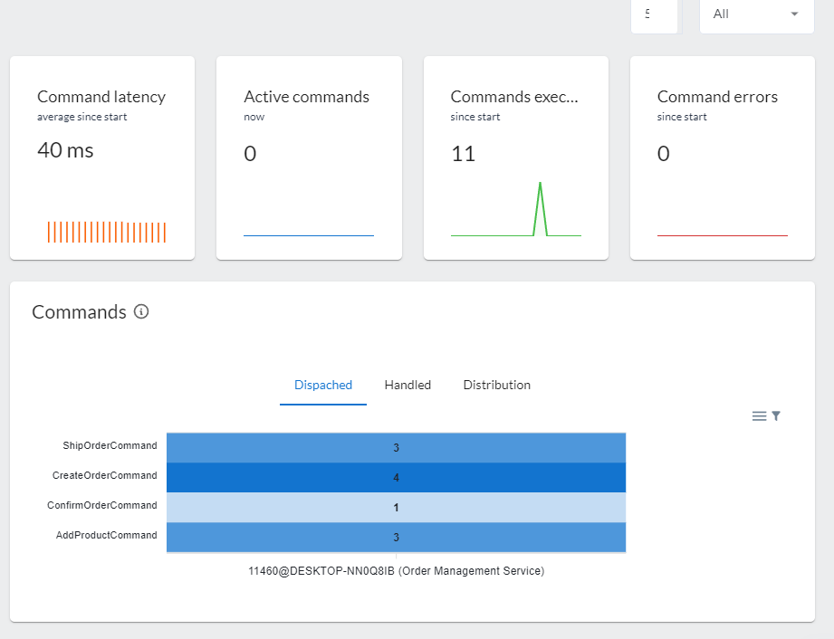Screen dimensions: 834x639
Task: Click the ShipOrderCommand label
Action: click(110, 445)
